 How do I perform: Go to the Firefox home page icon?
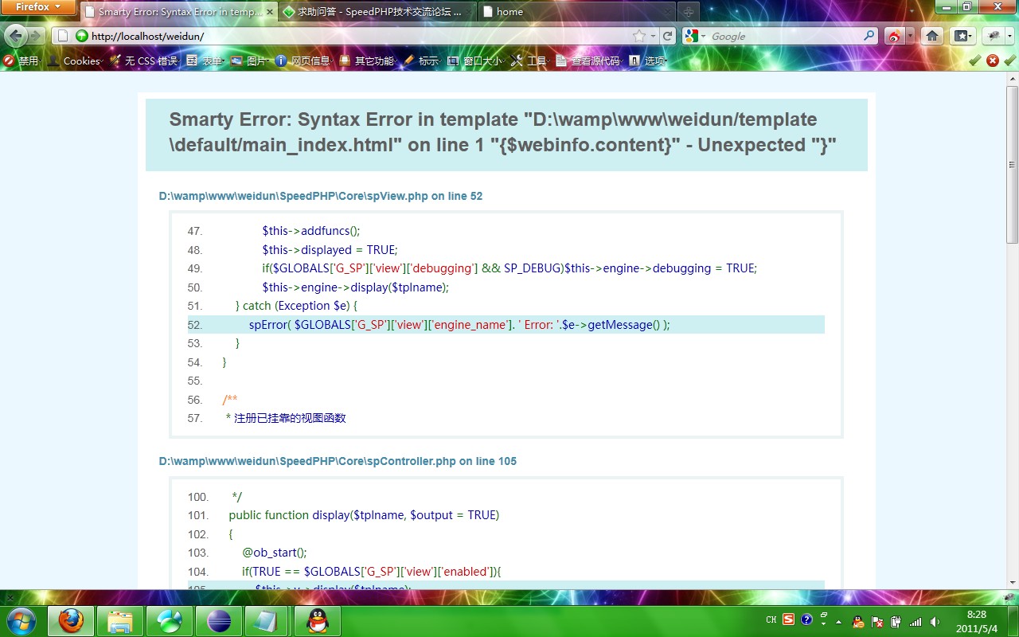tap(932, 36)
